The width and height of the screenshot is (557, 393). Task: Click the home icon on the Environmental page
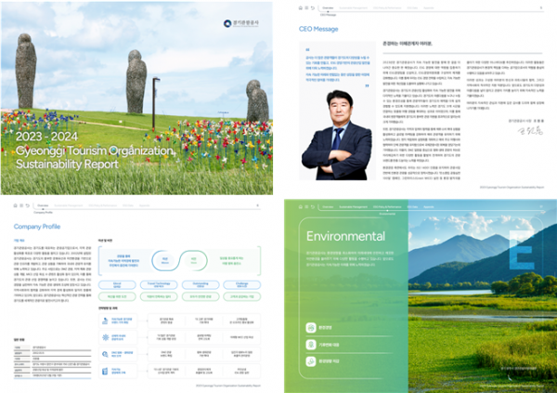tap(301, 206)
